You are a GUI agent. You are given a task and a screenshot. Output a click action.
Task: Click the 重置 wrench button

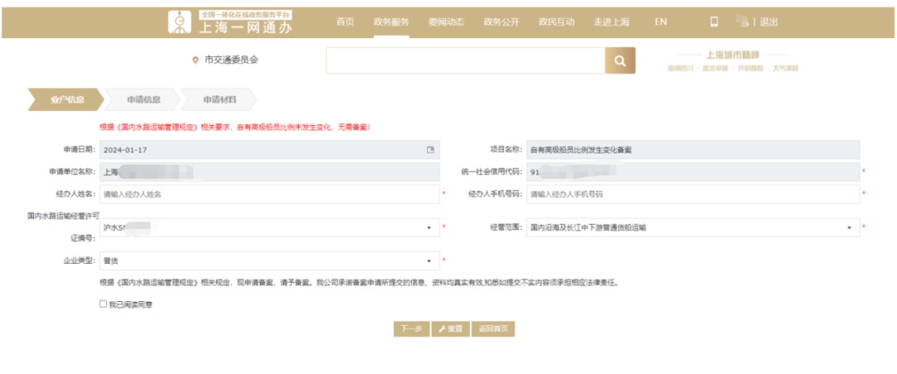(x=451, y=329)
